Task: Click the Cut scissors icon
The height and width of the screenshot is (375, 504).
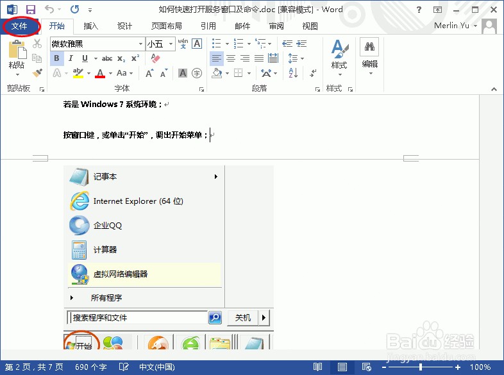Action: coord(37,44)
